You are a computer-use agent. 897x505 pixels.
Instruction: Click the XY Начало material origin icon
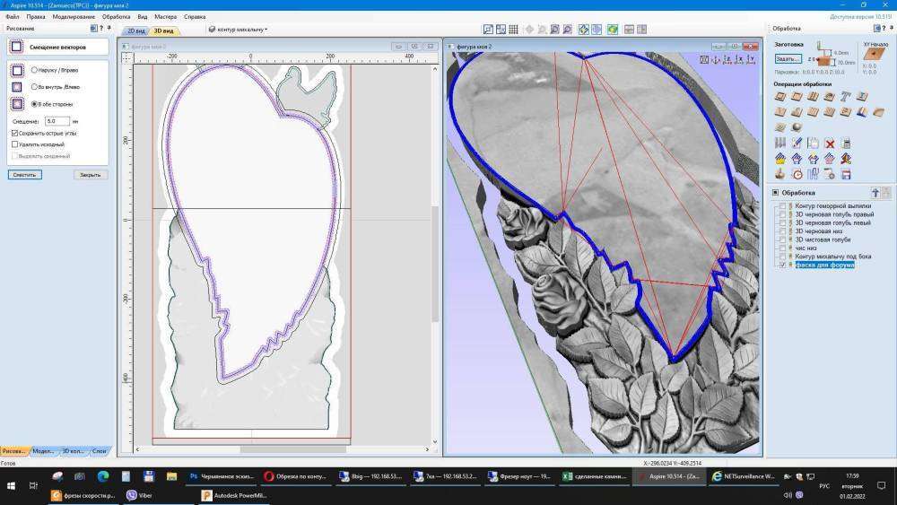(x=875, y=54)
